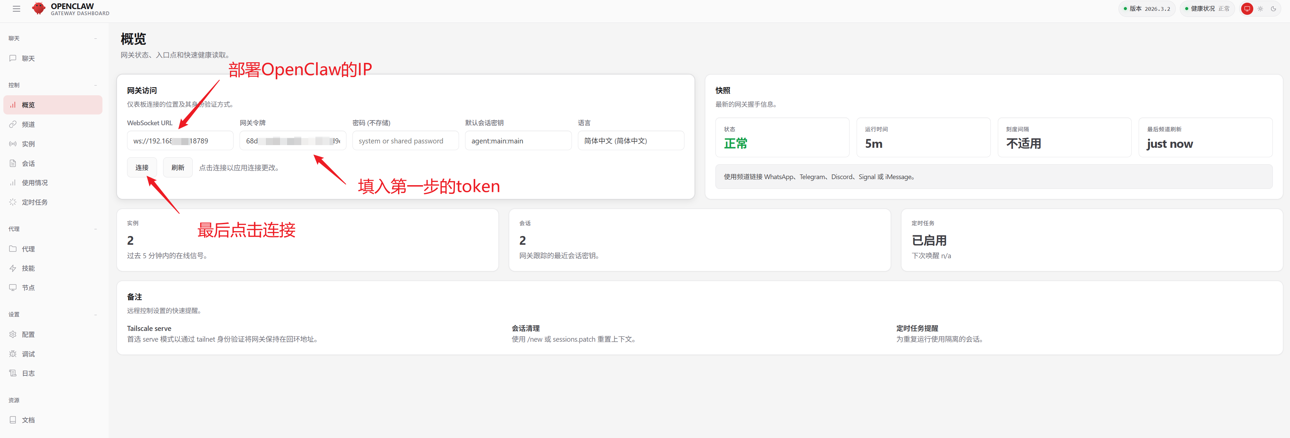Click the 密码 password input field
1290x438 pixels.
tap(405, 141)
